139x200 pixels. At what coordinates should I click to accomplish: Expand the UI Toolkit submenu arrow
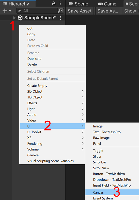(x=83, y=132)
